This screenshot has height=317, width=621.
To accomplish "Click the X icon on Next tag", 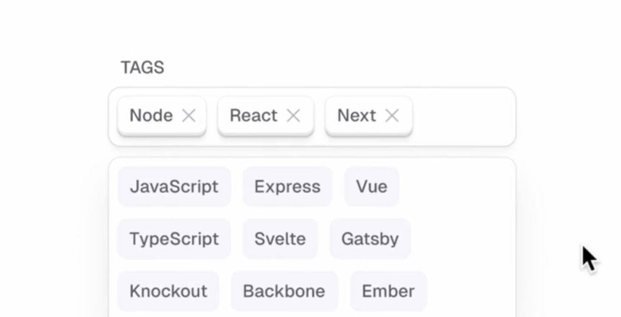I will point(392,116).
